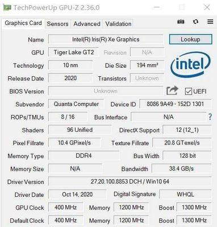Click the GPU-Z app icon in title bar
Viewport: 217px width, 227px height.
(x=7, y=7)
